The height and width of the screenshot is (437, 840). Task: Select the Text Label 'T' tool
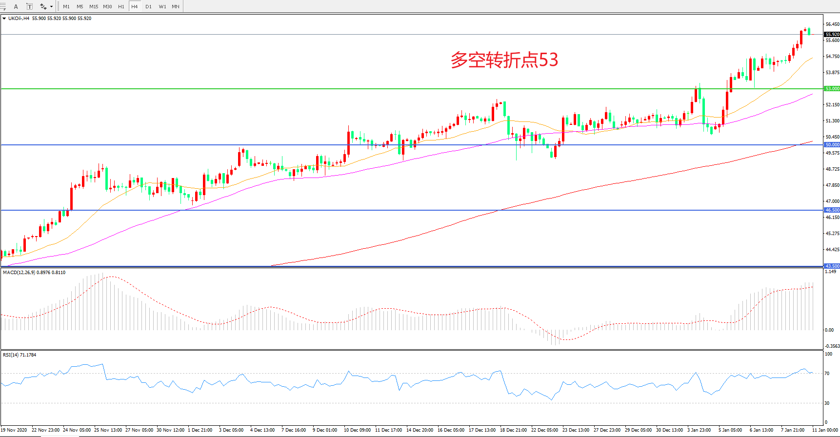click(x=29, y=6)
